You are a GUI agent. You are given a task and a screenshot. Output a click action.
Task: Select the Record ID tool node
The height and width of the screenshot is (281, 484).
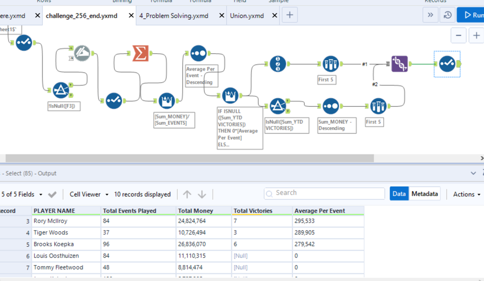pos(278,64)
